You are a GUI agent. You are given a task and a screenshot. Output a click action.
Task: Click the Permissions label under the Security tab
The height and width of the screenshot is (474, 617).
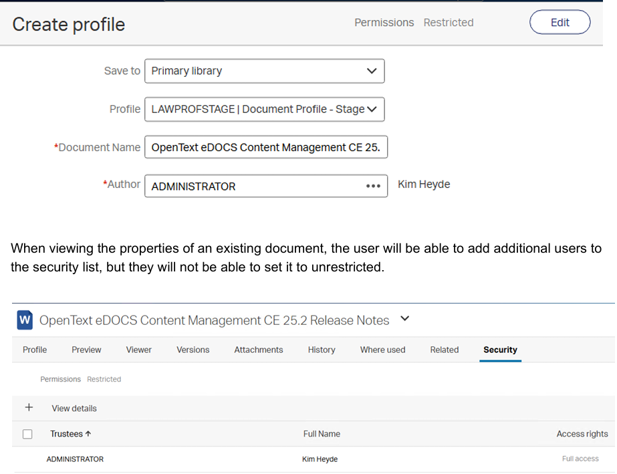[60, 379]
